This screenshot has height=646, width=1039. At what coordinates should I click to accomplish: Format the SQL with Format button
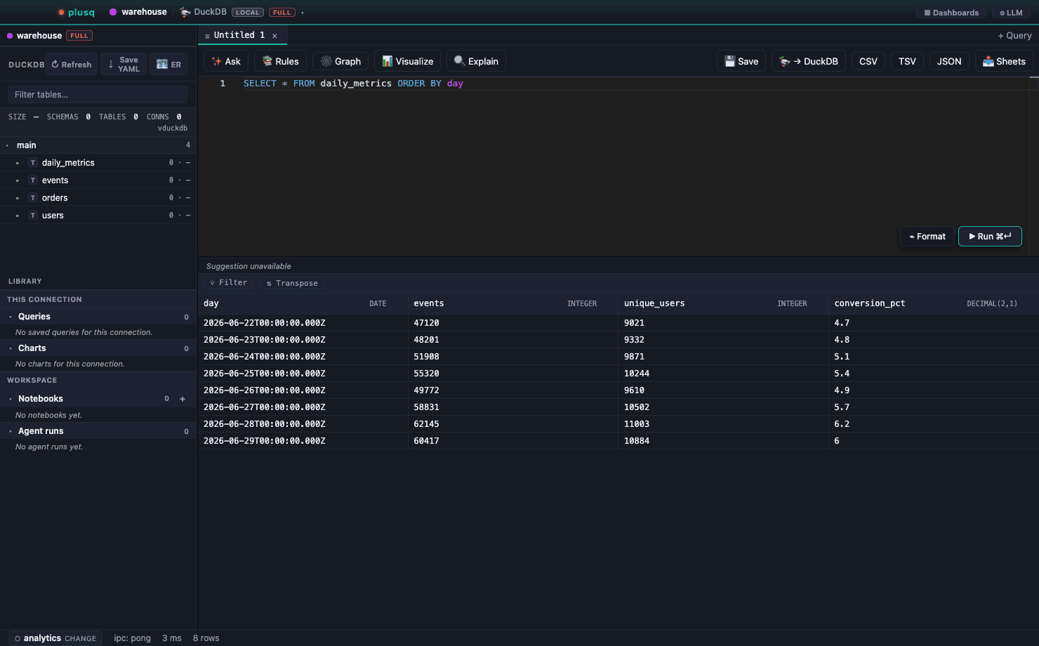click(x=927, y=236)
